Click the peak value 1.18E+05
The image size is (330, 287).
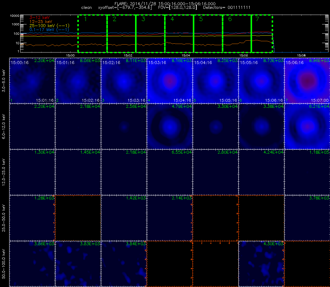pos(319,152)
